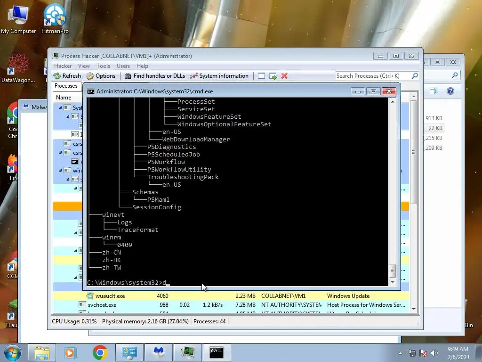This screenshot has width=482, height=362.
Task: Switch to Process Hacker on the taskbar
Action: [187, 353]
